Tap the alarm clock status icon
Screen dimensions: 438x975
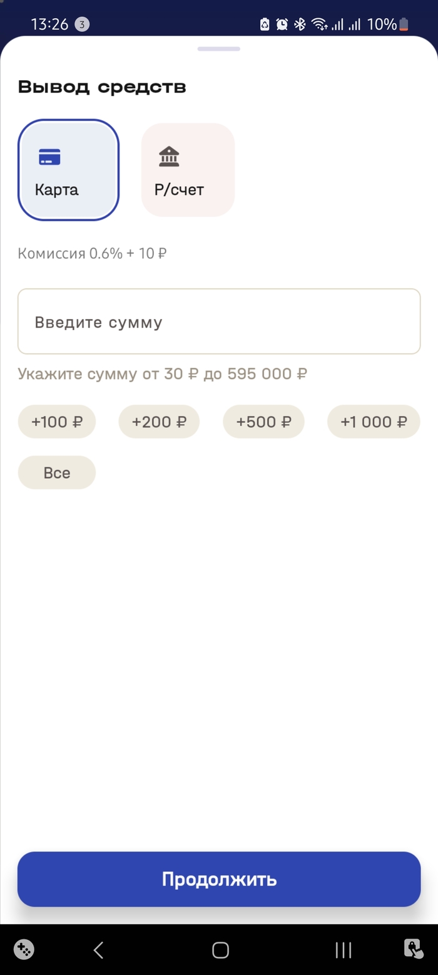point(282,24)
